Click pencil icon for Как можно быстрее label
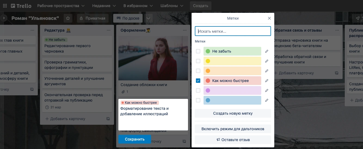The width and height of the screenshot is (363, 149). [267, 81]
